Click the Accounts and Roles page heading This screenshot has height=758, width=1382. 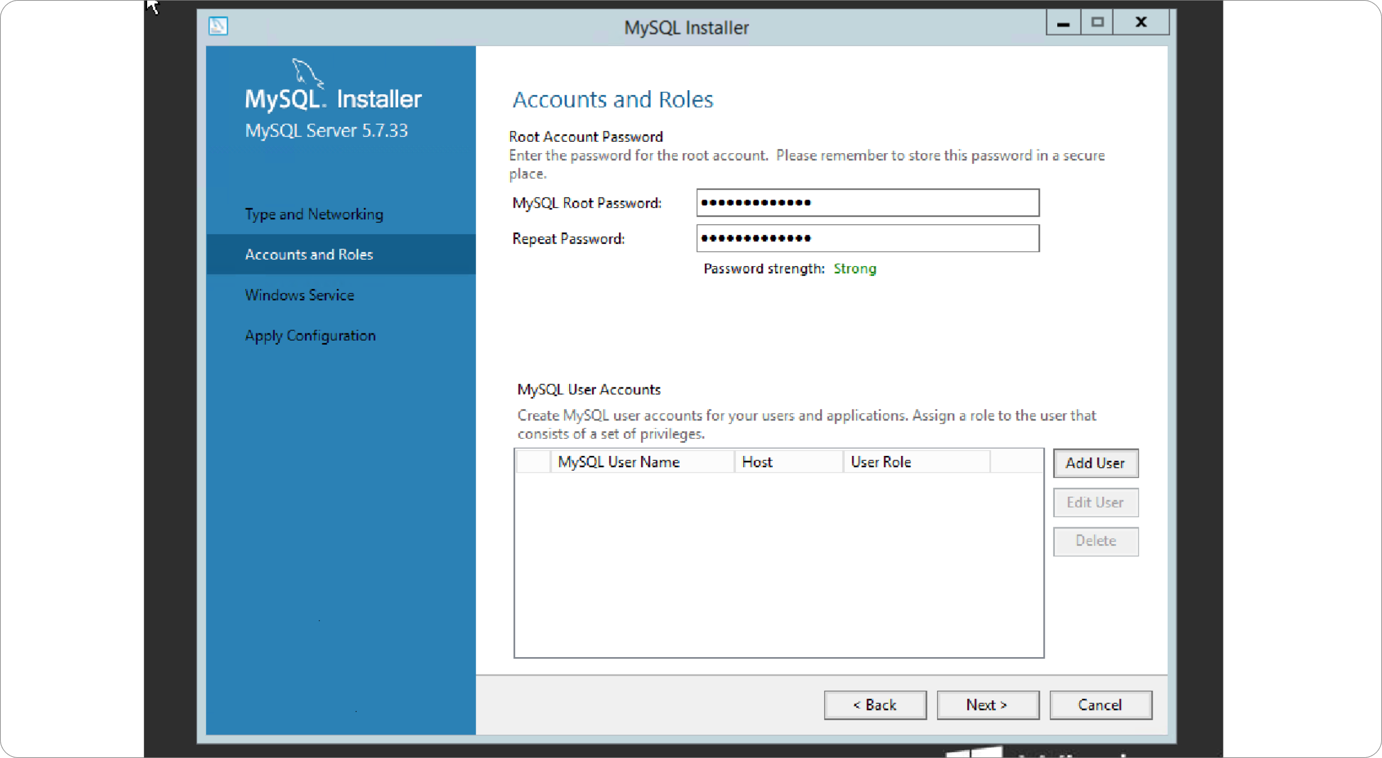click(x=612, y=99)
